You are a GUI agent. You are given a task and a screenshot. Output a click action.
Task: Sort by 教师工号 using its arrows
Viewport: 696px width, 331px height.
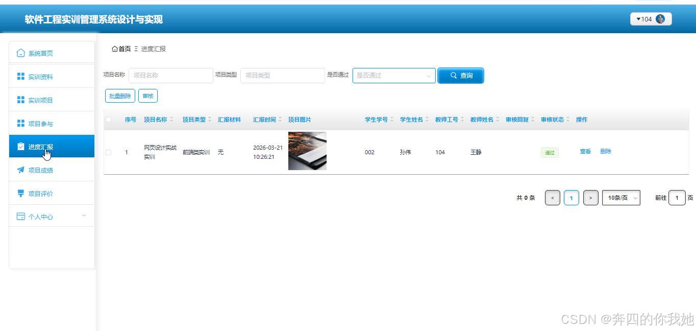click(462, 120)
